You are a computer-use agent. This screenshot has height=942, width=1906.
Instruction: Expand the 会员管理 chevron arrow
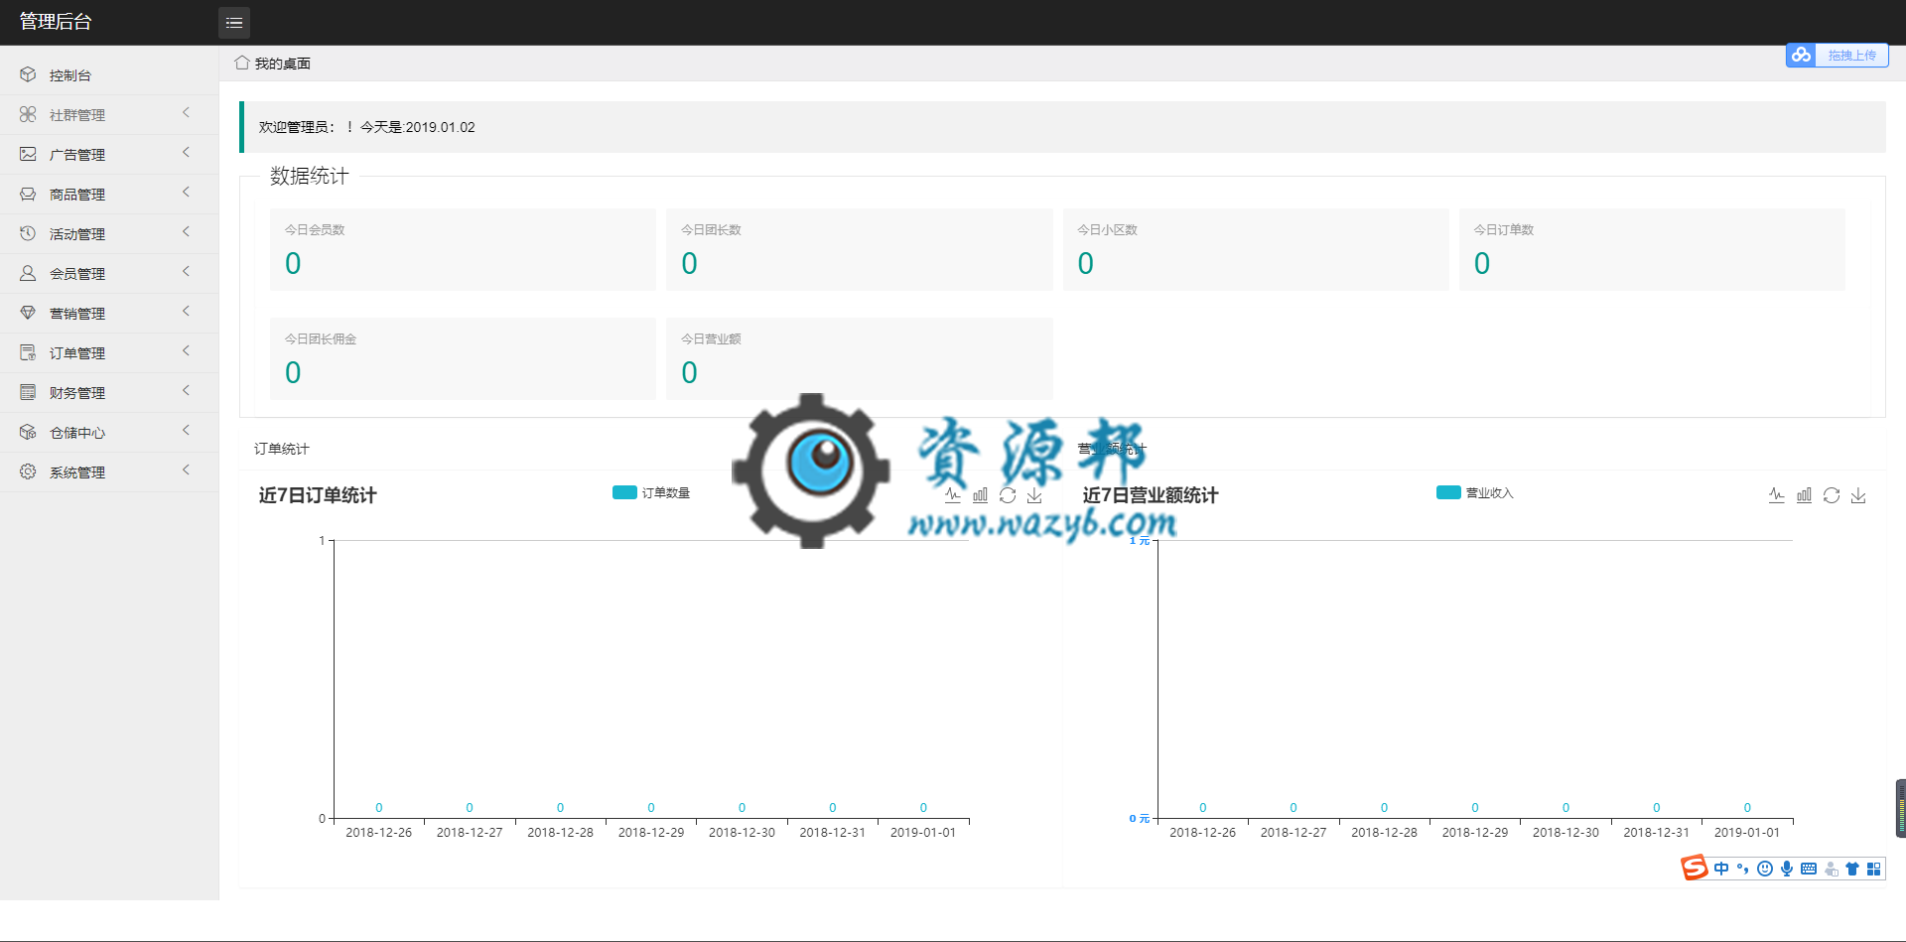186,272
